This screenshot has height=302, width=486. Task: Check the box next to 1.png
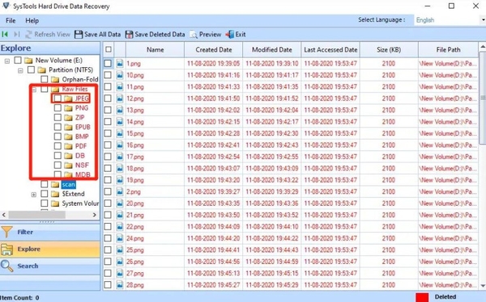[108, 63]
